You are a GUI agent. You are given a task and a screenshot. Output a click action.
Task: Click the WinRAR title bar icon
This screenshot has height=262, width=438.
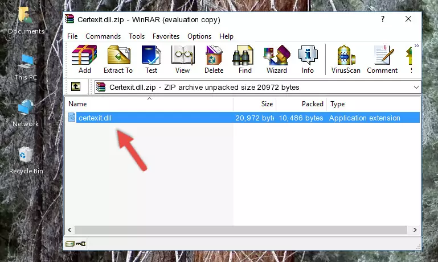click(x=70, y=19)
